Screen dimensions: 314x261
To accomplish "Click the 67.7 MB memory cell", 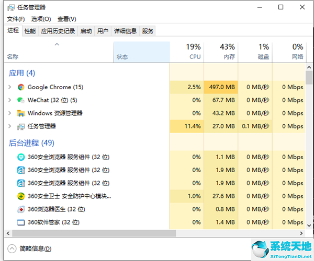I will point(221,100).
